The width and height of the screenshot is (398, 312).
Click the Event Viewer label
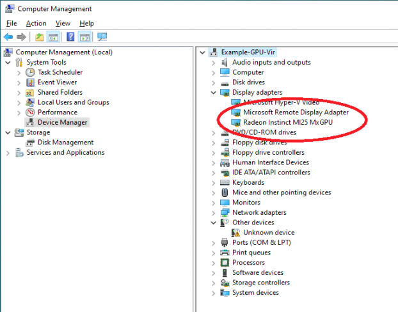[57, 82]
